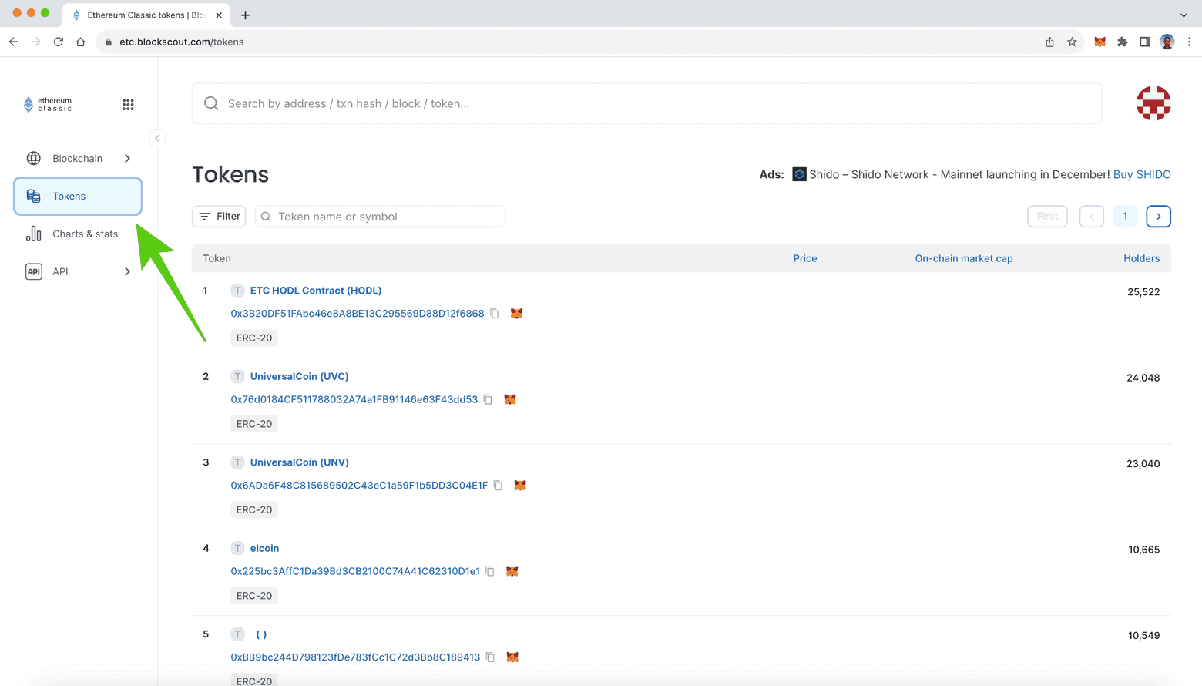Add UniversalCoin (UNV) to MetaMask via fox icon
The height and width of the screenshot is (686, 1202).
[520, 486]
